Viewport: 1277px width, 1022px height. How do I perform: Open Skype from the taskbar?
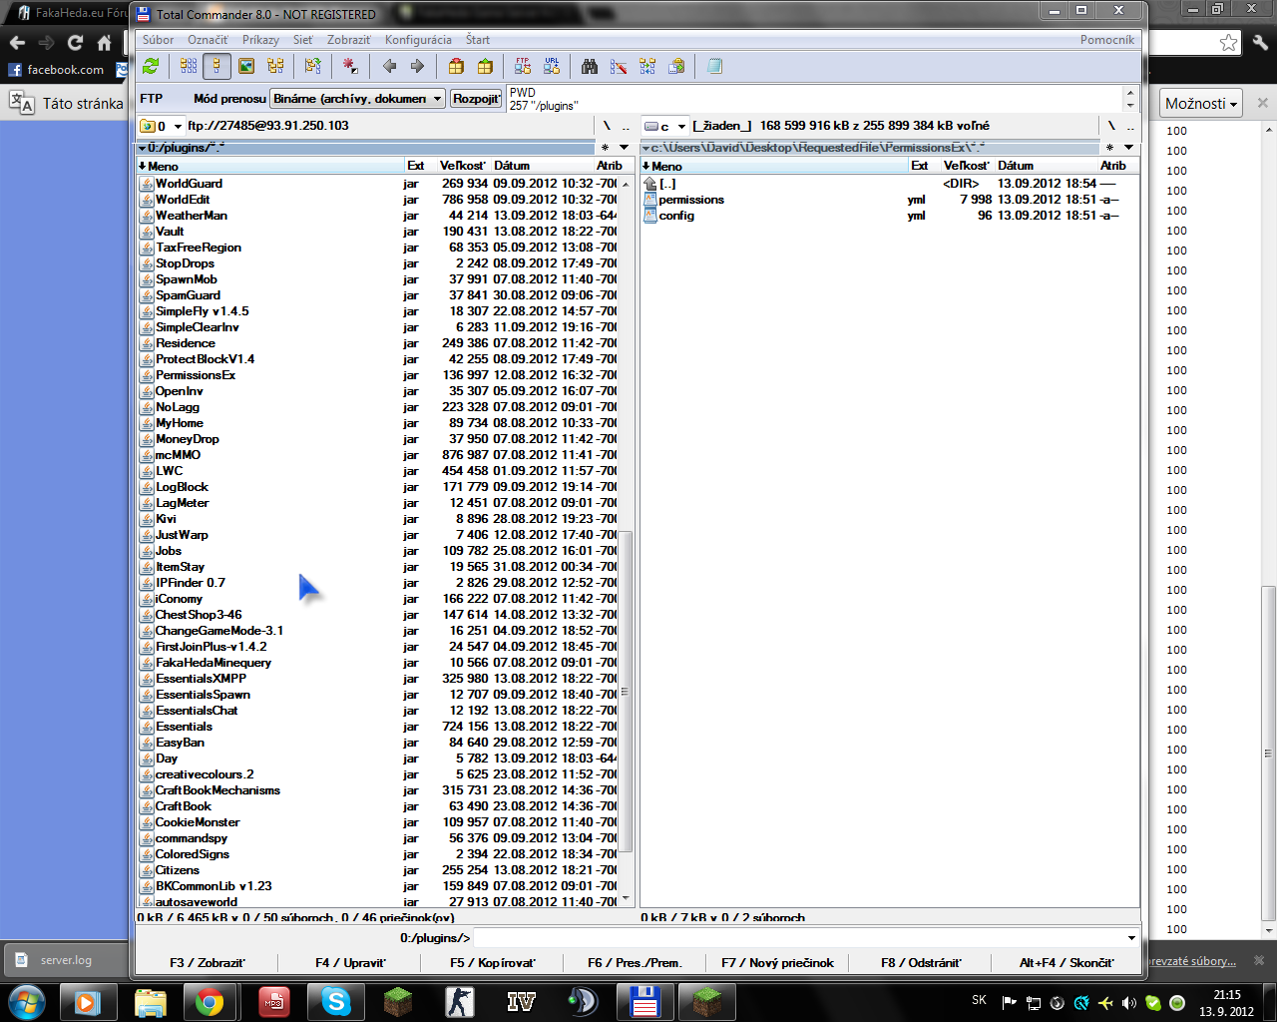[x=336, y=1001]
